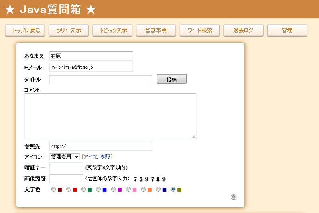Screen dimensions: 319x213
Task: Click the blue color swatch
Action: pos(104,190)
